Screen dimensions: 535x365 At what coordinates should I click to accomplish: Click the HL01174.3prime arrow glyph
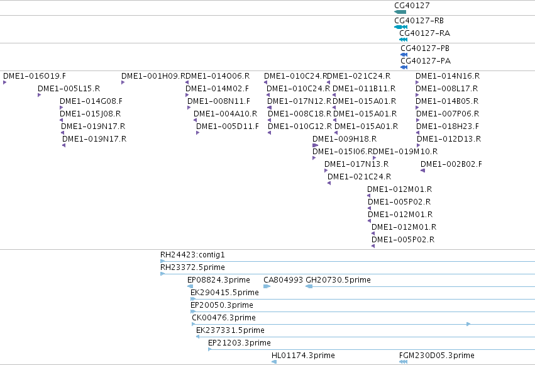pos(274,362)
